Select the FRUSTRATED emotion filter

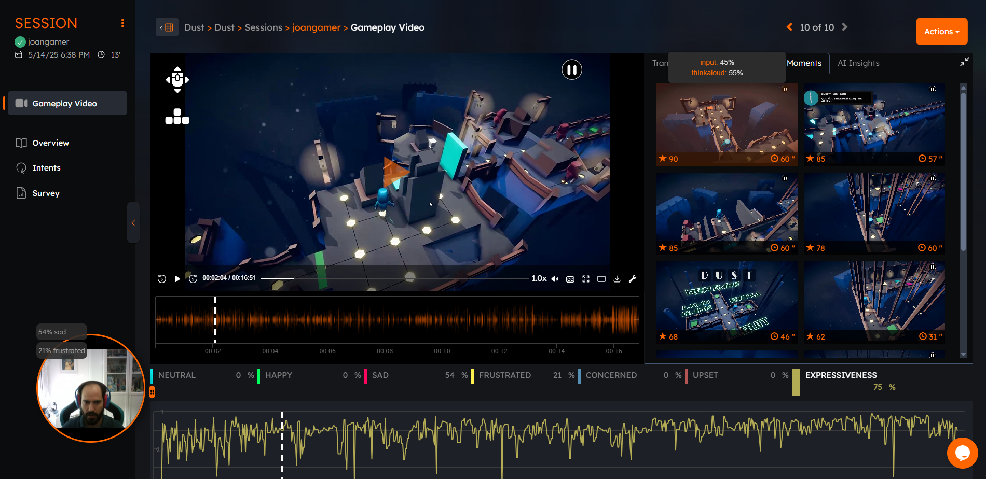[x=524, y=376]
